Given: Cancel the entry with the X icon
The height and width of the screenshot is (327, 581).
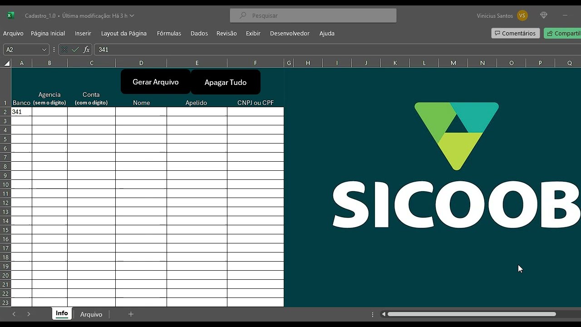Looking at the screenshot, I should 64,50.
